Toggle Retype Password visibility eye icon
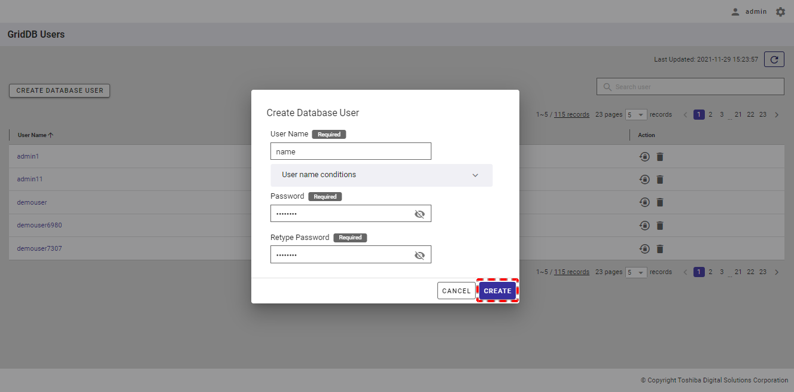 coord(419,256)
